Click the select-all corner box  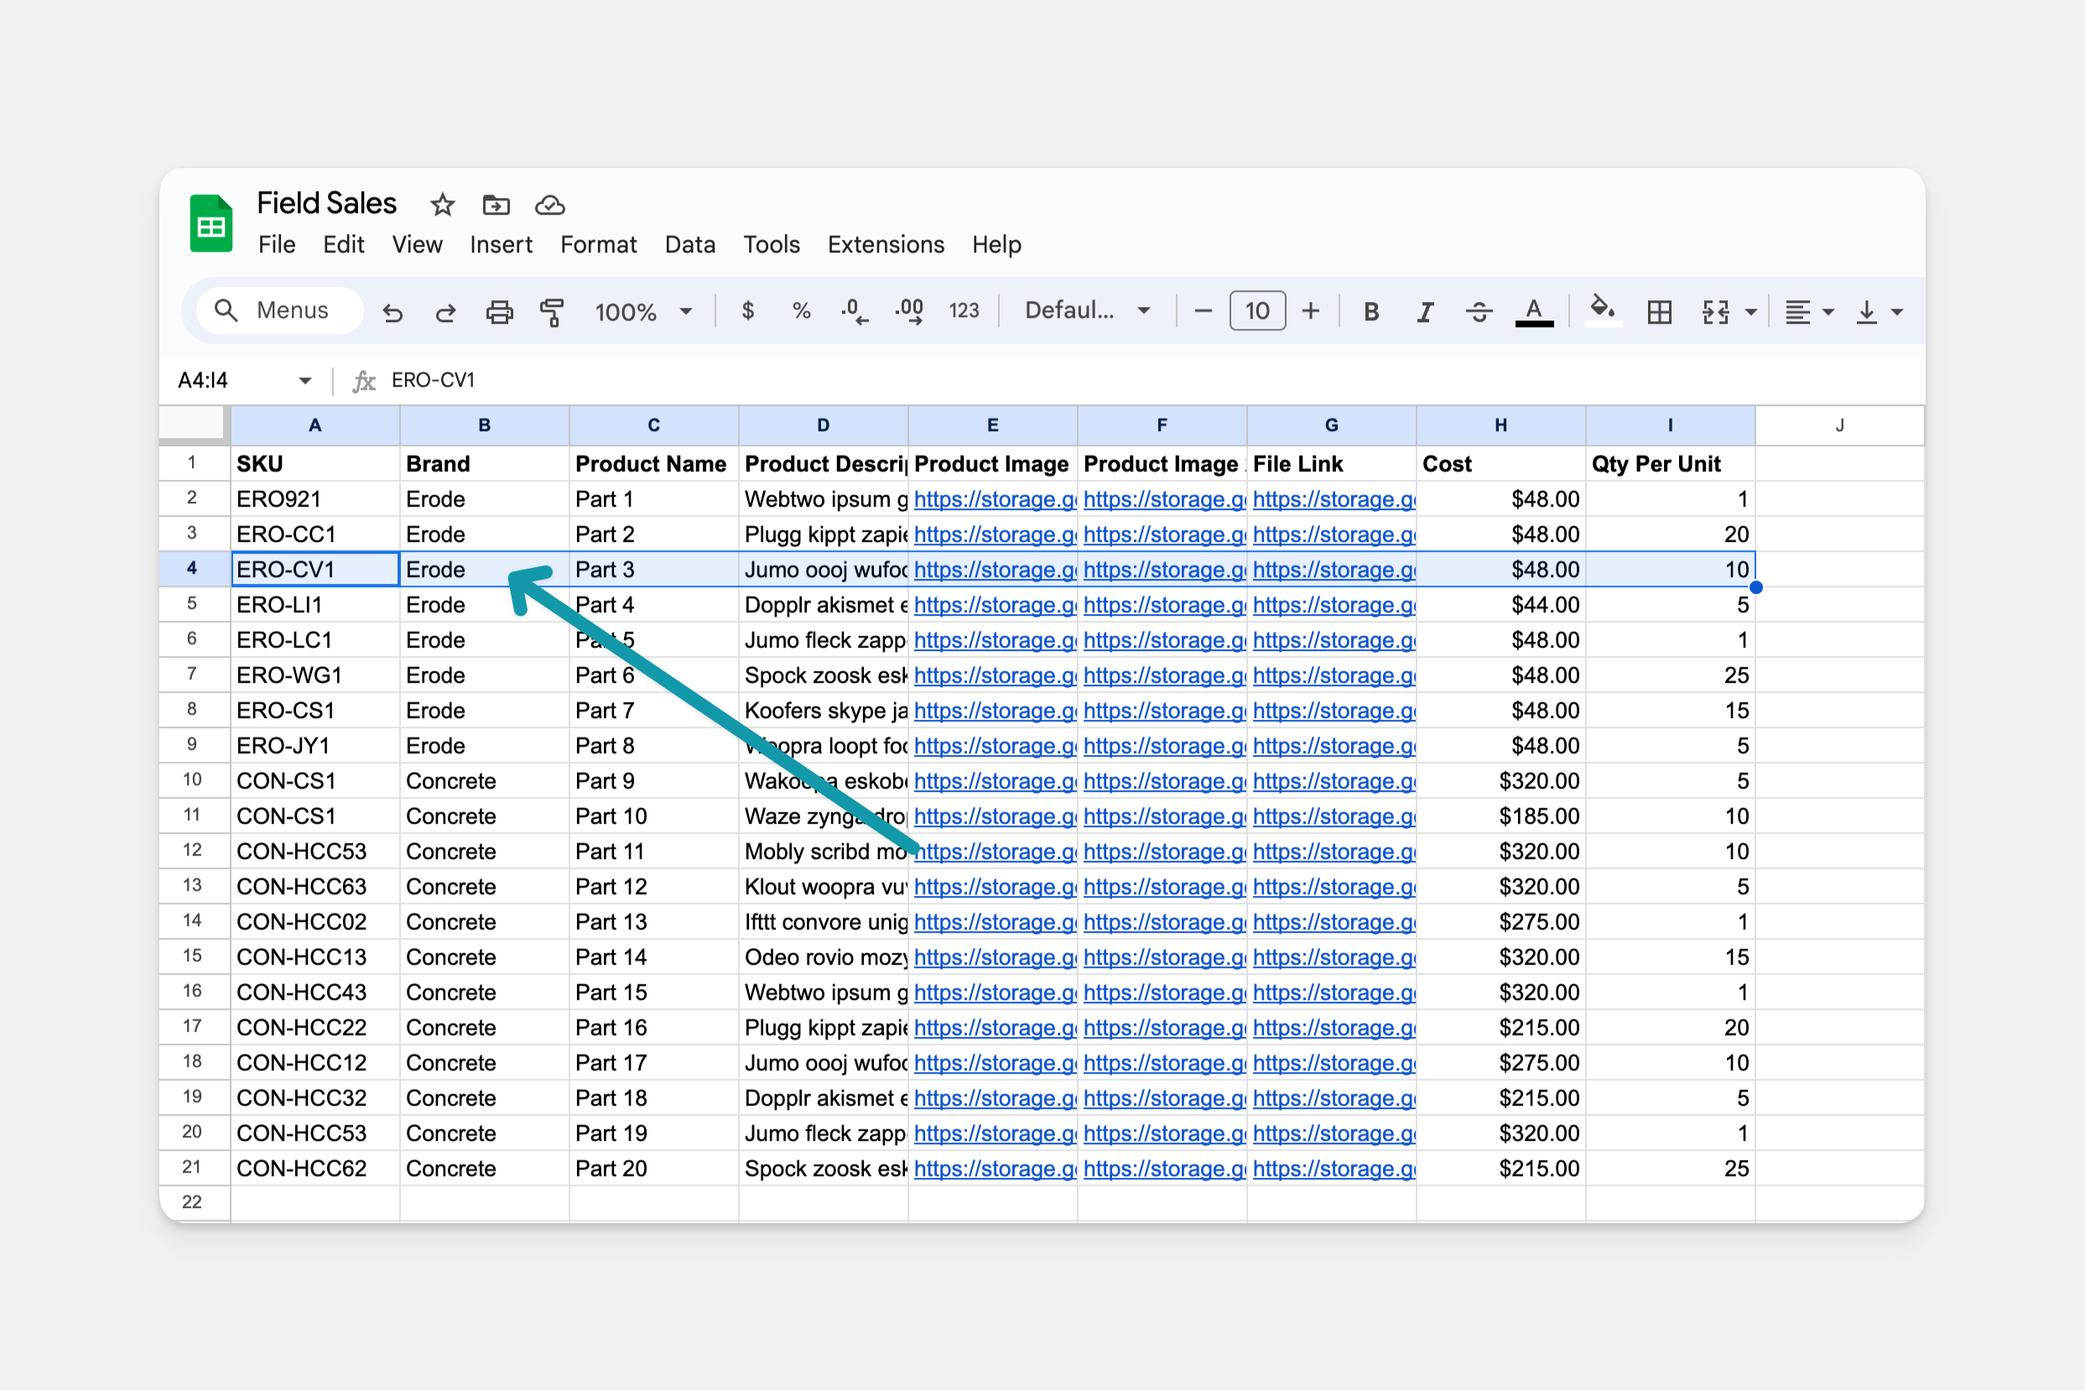pyautogui.click(x=193, y=425)
